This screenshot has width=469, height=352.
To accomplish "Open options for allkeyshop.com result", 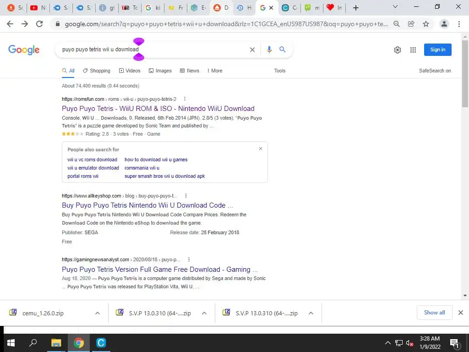I will pyautogui.click(x=186, y=196).
